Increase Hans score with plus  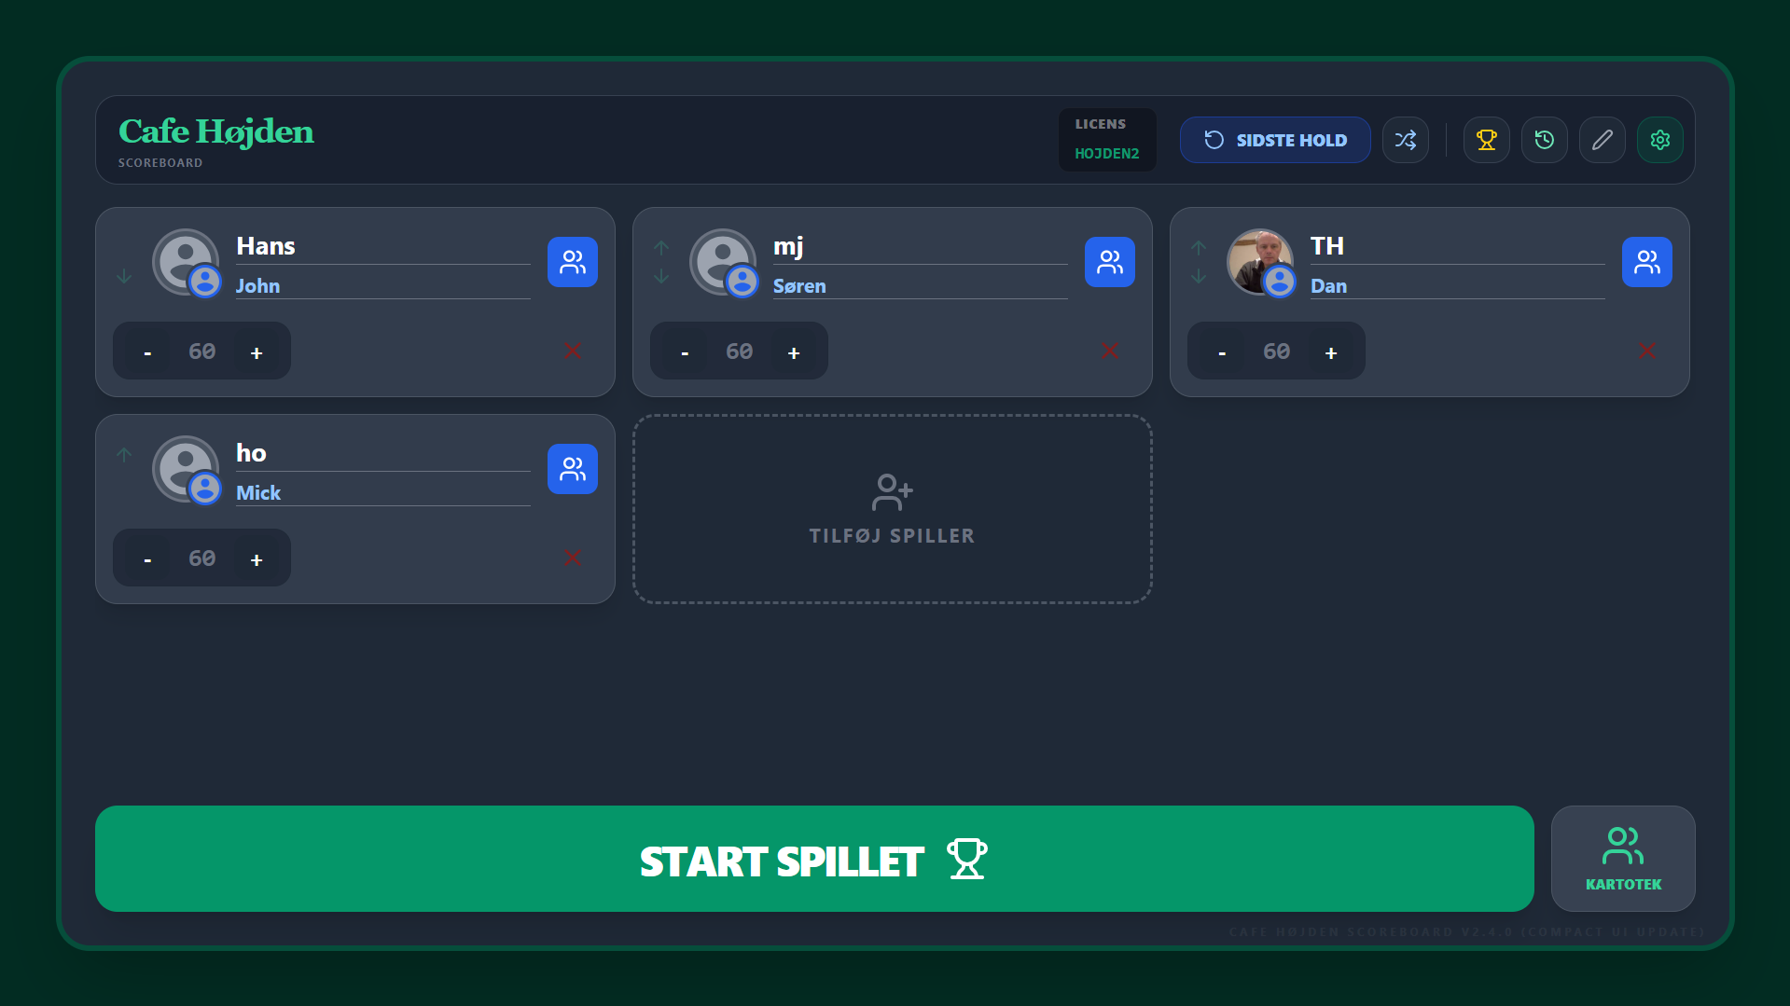(x=257, y=352)
